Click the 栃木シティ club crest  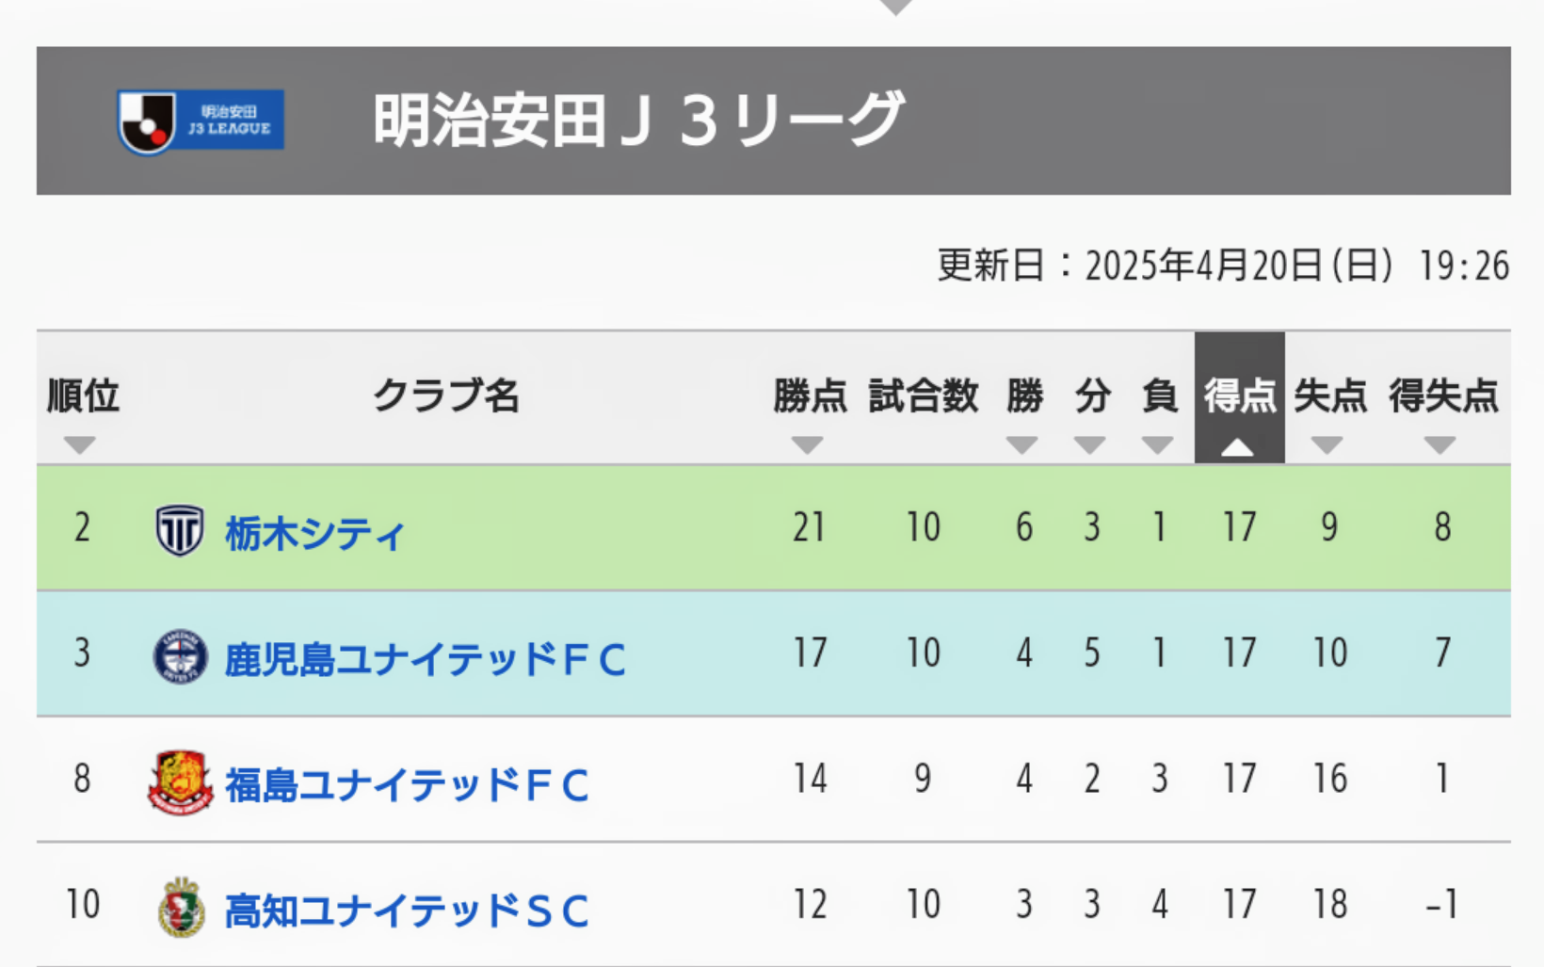[179, 530]
